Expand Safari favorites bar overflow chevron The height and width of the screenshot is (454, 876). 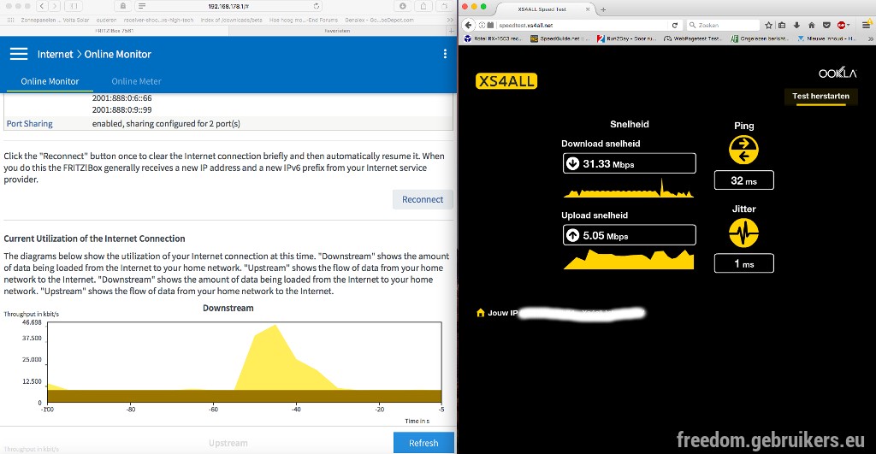click(x=450, y=21)
